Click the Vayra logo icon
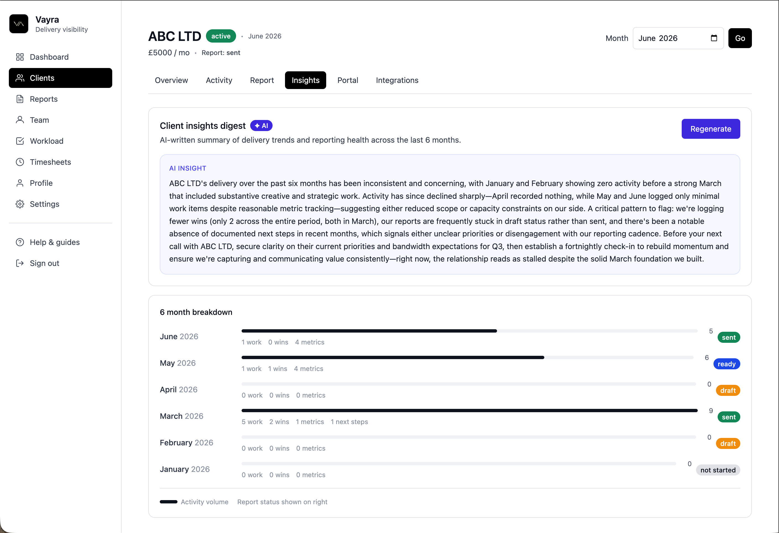 click(x=19, y=24)
